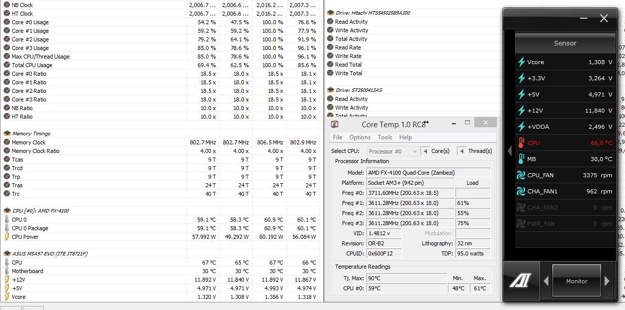Click the Total CPU Usage row icon
This screenshot has height=310, width=625.
(7, 65)
